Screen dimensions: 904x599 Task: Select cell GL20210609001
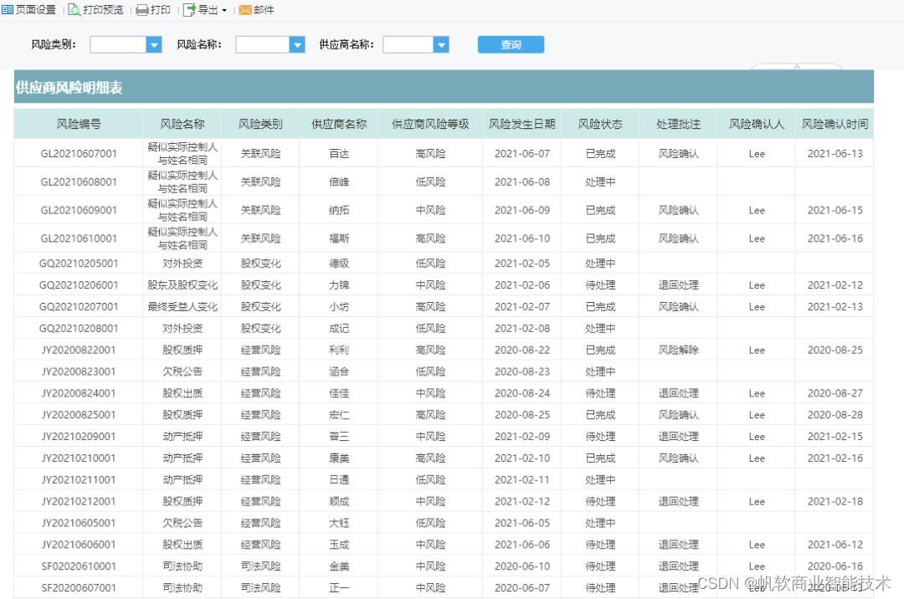pos(79,210)
